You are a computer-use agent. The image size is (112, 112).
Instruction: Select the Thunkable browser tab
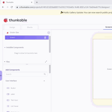pos(18,2)
